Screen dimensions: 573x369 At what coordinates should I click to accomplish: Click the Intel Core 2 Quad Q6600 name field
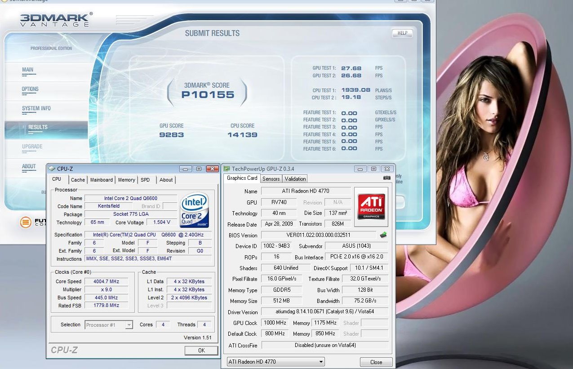tap(131, 198)
